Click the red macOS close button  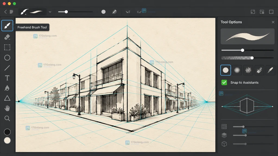coord(4,4)
